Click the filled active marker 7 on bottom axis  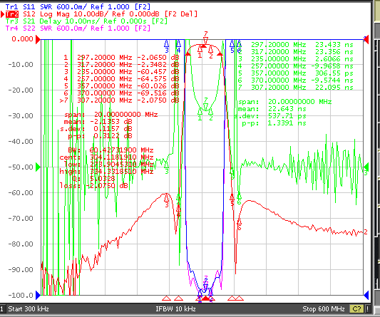pos(205,298)
